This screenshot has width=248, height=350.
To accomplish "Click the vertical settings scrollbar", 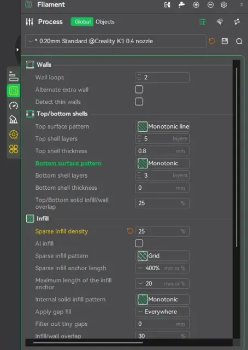I will (x=237, y=156).
